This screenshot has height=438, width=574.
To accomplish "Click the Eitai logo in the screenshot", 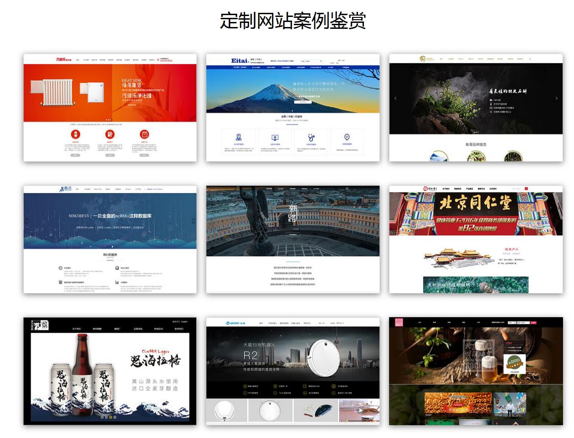I will point(239,60).
